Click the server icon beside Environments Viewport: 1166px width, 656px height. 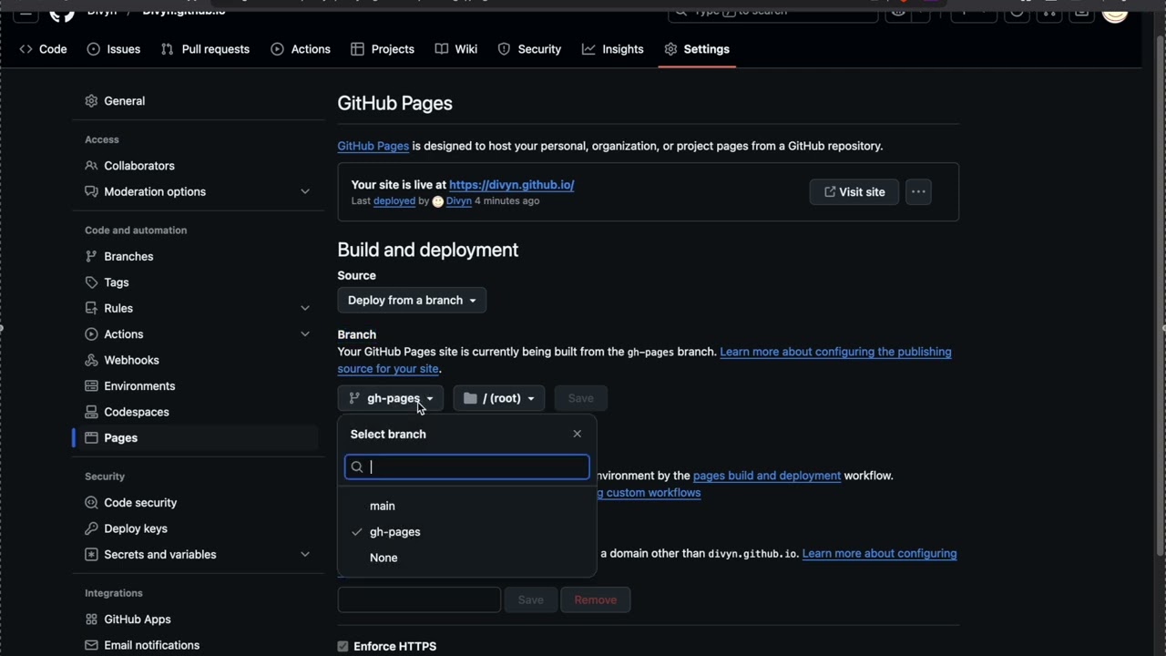click(91, 386)
